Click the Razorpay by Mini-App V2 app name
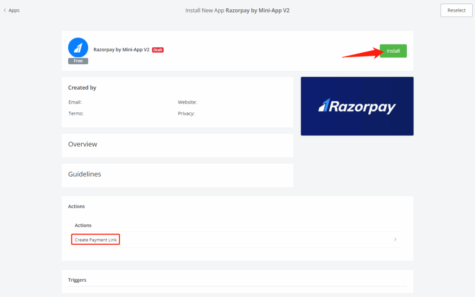This screenshot has width=475, height=297. 121,49
